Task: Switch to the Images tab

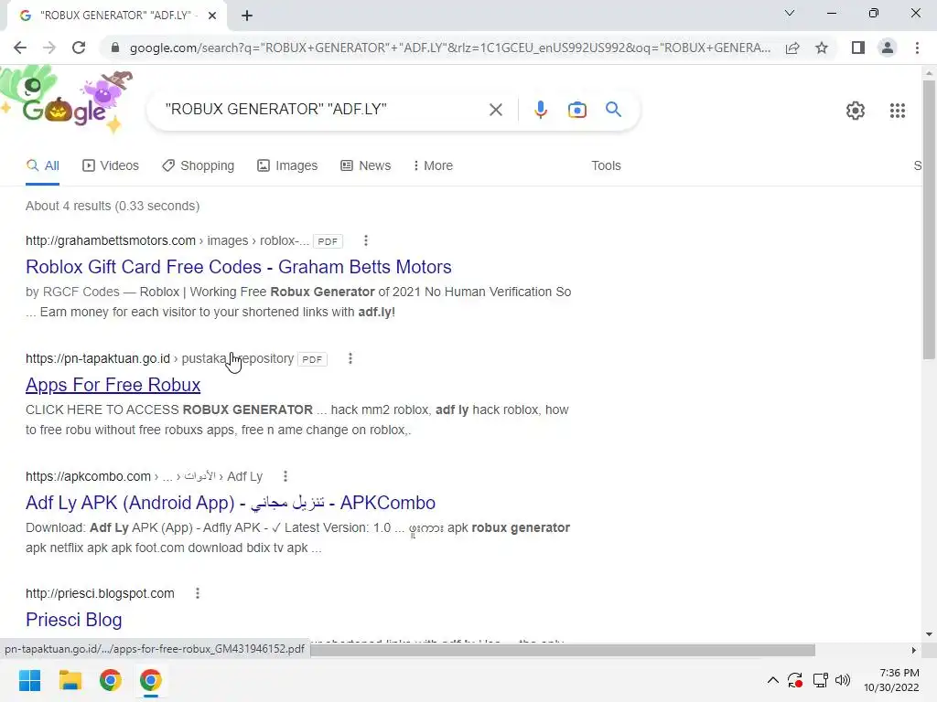Action: 287,165
